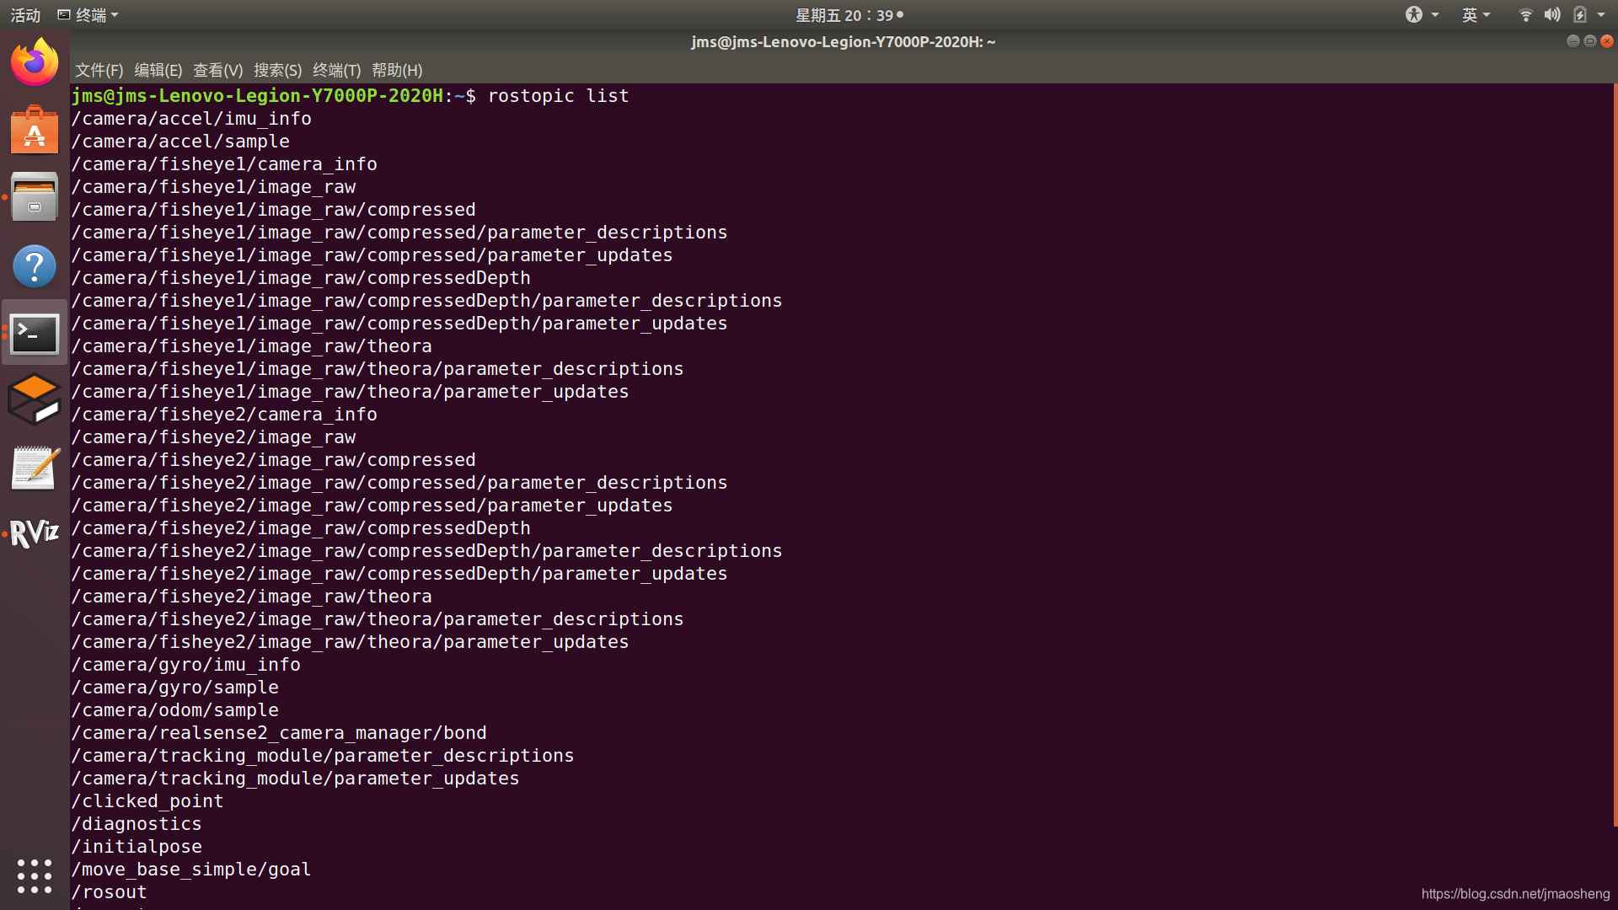Click the /camera/odom/sample line
This screenshot has height=910, width=1618.
point(174,709)
